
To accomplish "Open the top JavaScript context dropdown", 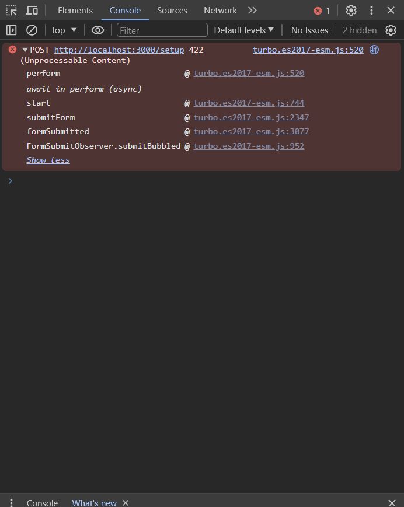I will point(64,30).
